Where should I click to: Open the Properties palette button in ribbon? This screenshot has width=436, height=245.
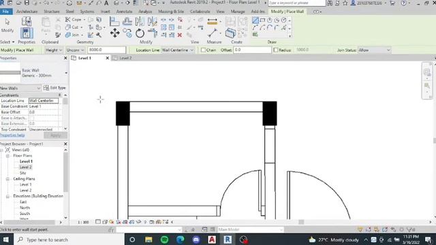pos(27,33)
